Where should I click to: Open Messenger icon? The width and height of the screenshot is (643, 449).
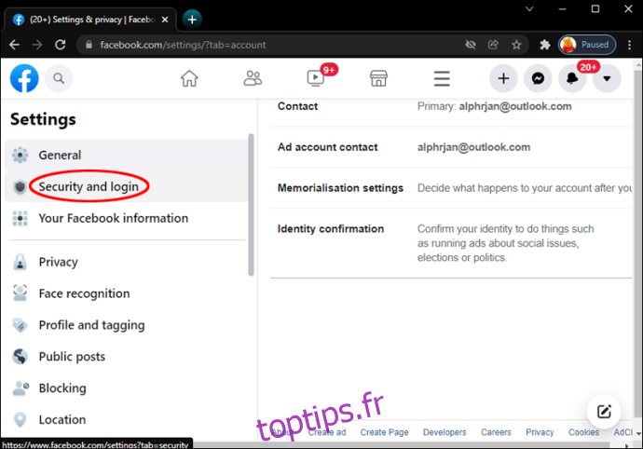pos(538,78)
